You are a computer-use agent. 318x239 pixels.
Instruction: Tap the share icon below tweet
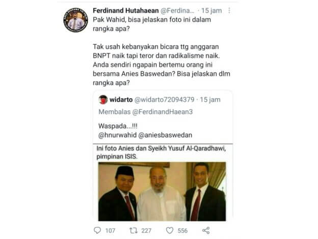(x=206, y=230)
